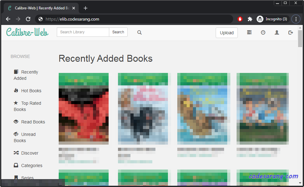Click the logout icon
Screen dimensions: 304x187
(291, 32)
